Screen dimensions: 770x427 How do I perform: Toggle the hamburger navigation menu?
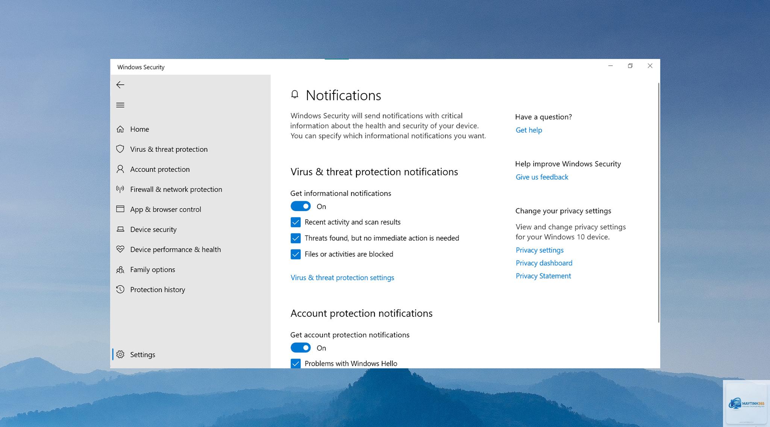coord(120,105)
